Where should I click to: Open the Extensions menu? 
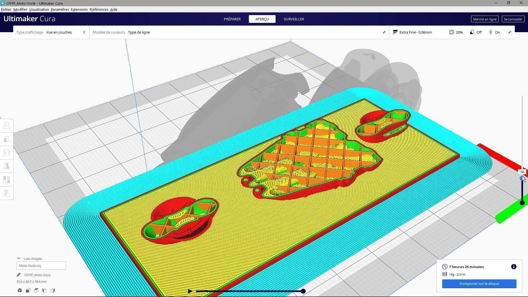[x=79, y=9]
